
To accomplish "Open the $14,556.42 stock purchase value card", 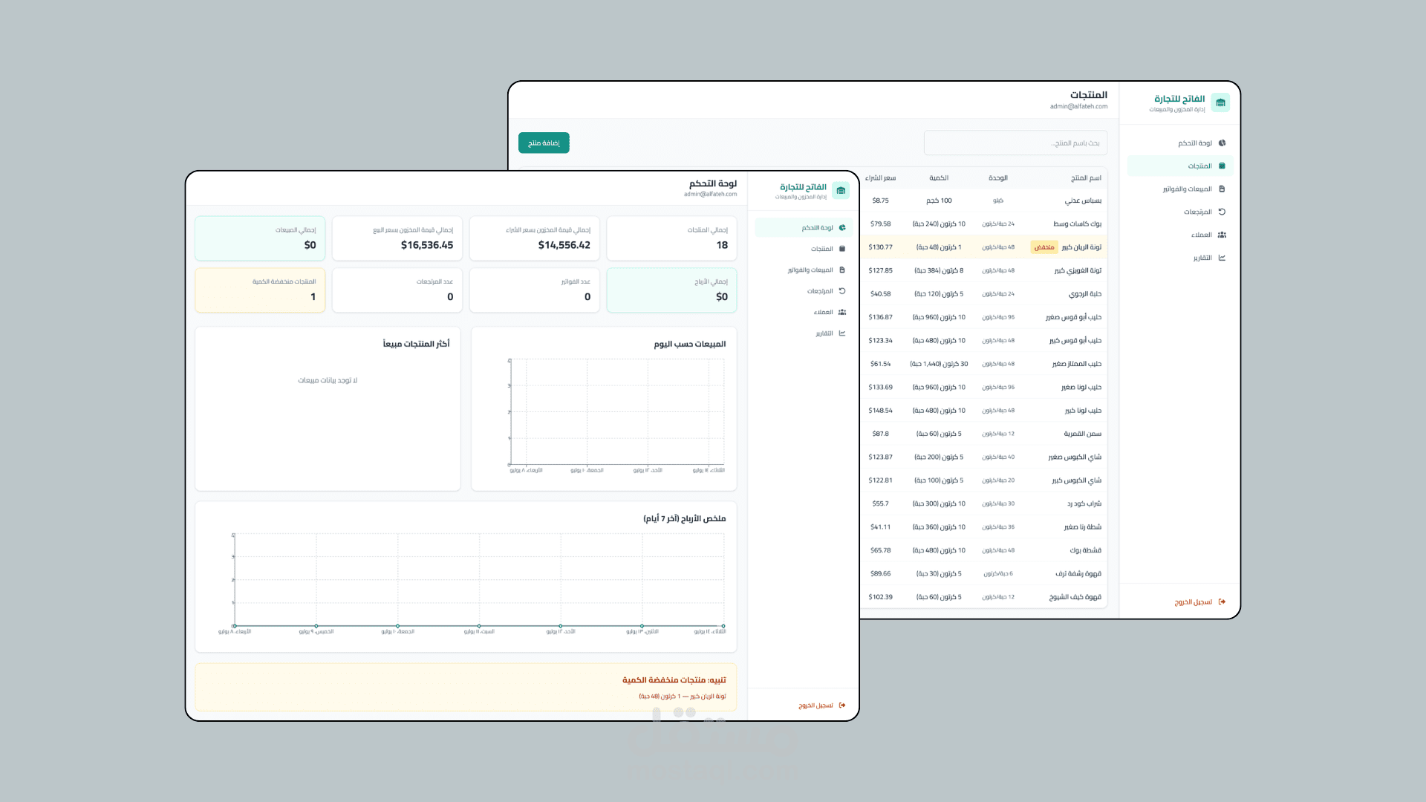I will (535, 238).
